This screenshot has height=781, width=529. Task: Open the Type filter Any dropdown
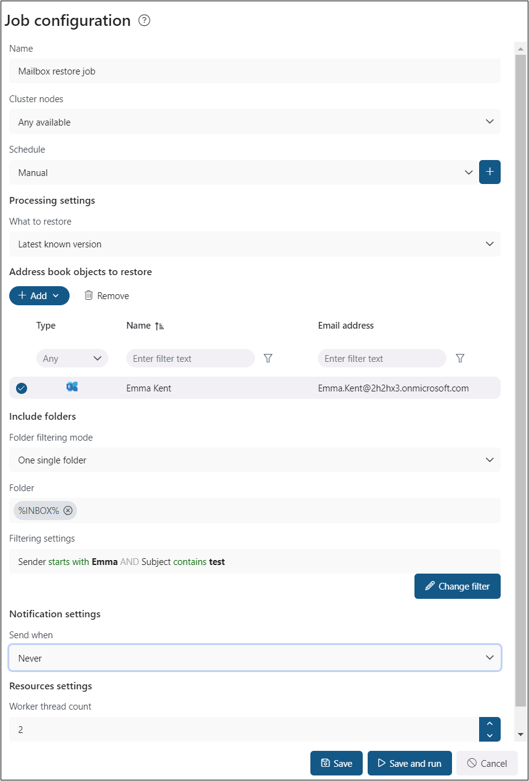pos(72,358)
